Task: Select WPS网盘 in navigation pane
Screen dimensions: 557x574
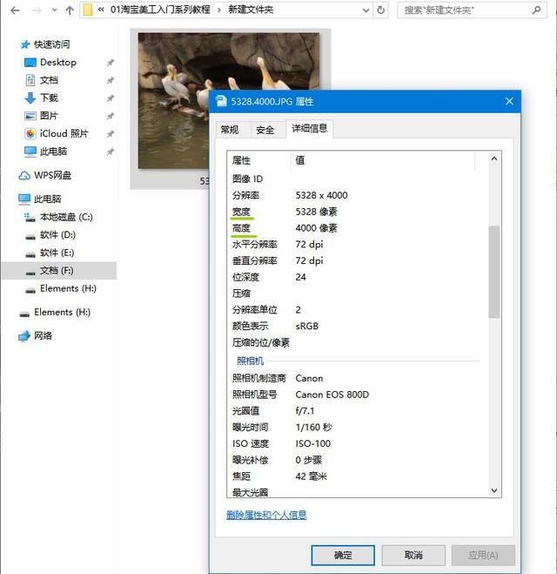Action: pos(52,175)
